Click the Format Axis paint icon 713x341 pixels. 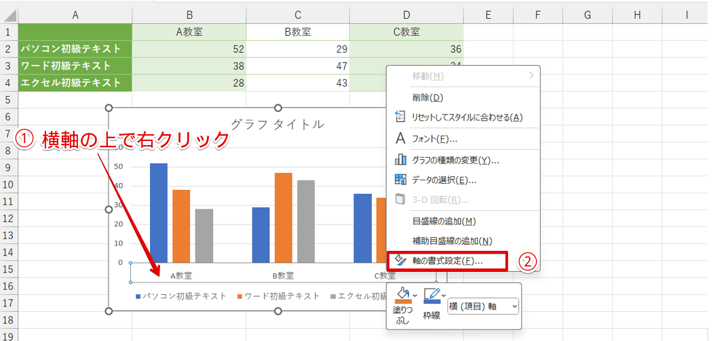(400, 261)
